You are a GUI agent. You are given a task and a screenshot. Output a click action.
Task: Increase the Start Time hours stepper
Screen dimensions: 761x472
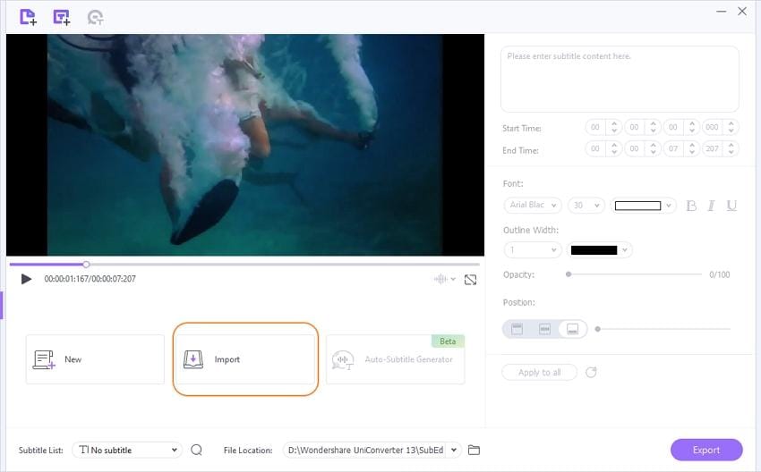click(x=614, y=123)
